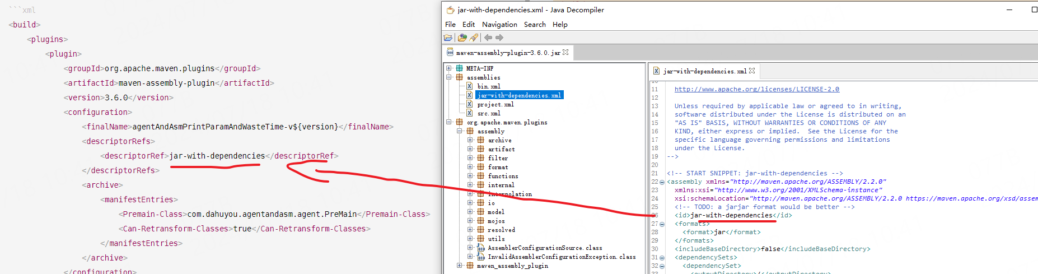The width and height of the screenshot is (1038, 274).
Task: Fold the assembly element at line 22
Action: (662, 182)
